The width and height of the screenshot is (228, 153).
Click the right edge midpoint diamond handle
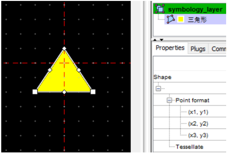pos(79,70)
